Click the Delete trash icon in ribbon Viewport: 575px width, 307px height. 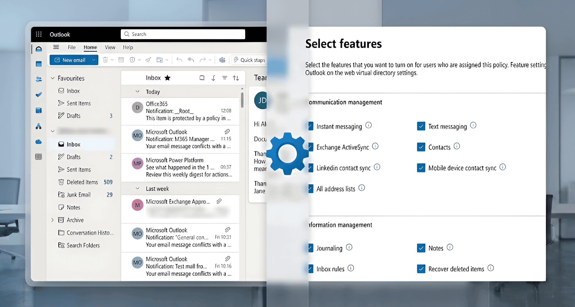(105, 60)
